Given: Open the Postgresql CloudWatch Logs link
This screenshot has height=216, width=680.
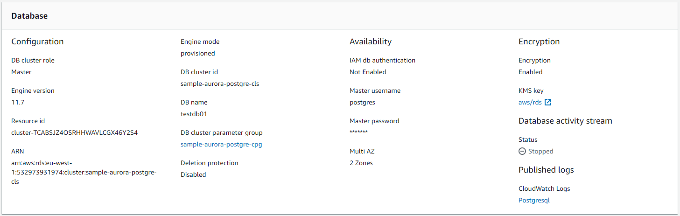Looking at the screenshot, I should [534, 200].
